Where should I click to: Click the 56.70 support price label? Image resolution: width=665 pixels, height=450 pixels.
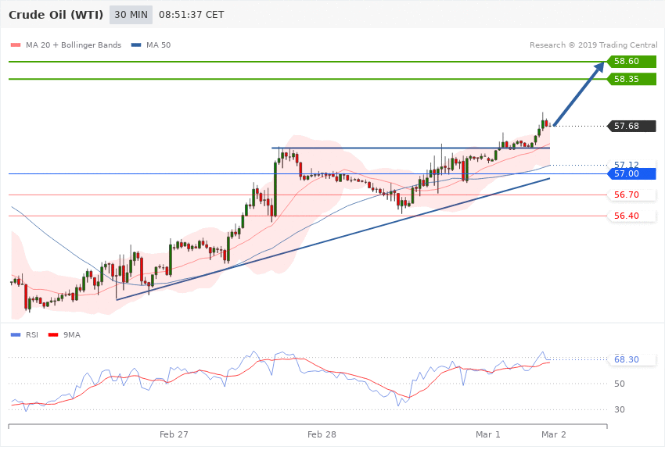tap(627, 195)
